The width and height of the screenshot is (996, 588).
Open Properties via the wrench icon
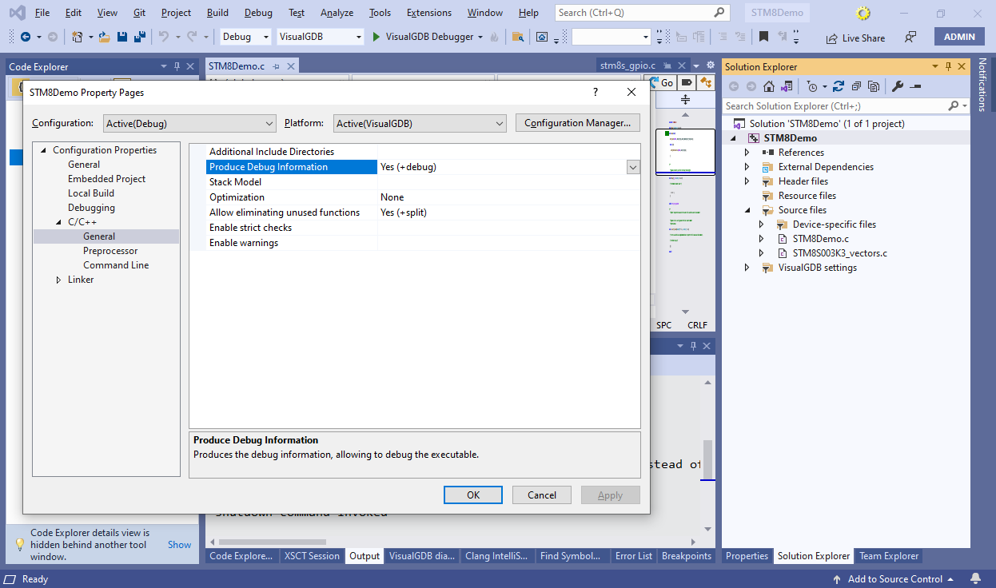click(898, 86)
